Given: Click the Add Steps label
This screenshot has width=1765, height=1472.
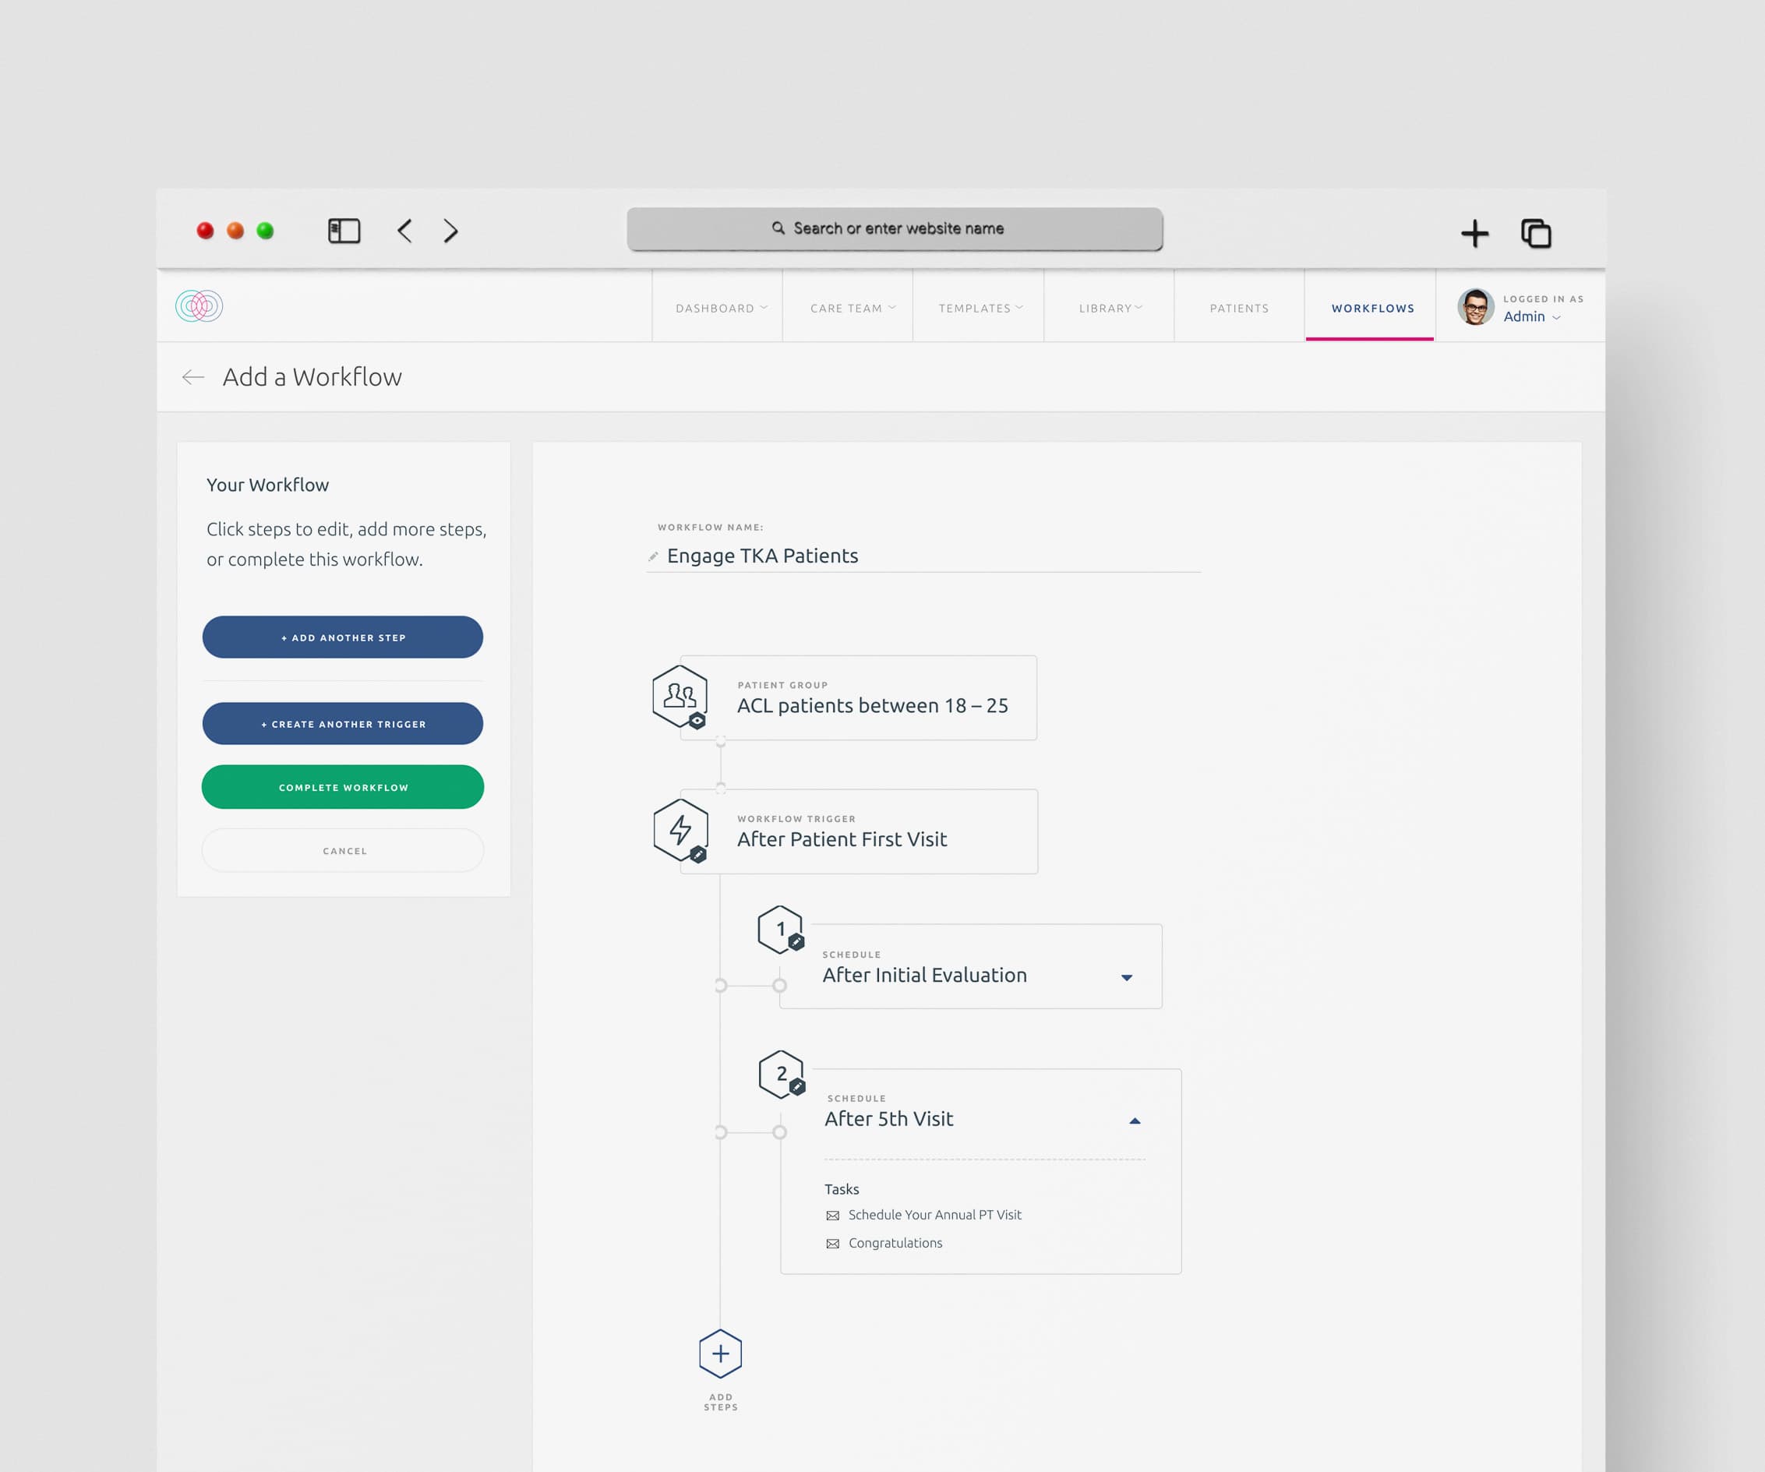Looking at the screenshot, I should pos(720,1402).
